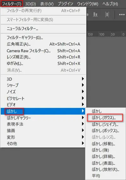Open the ウィンドウ(W) menu
This screenshot has width=126, height=180.
tap(88, 4)
